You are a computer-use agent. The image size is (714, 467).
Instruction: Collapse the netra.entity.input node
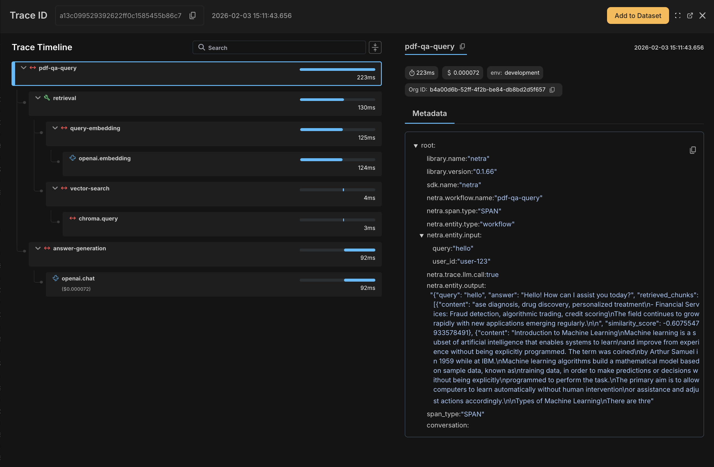click(421, 236)
